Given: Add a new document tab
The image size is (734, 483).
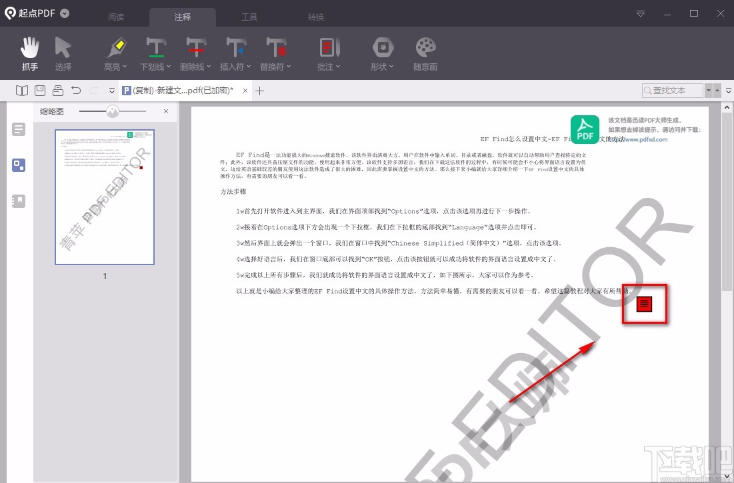Looking at the screenshot, I should click(260, 91).
